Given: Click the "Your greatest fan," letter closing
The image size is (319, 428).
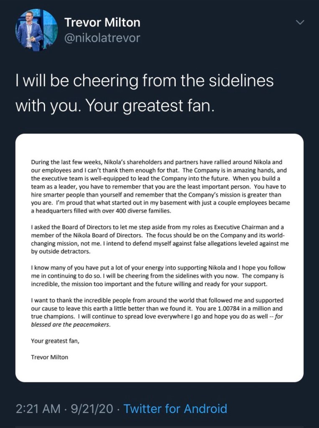Looking at the screenshot, I should coord(55,341).
